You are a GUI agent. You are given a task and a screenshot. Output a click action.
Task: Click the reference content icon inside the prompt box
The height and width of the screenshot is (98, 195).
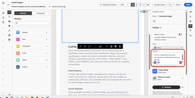[158, 62]
